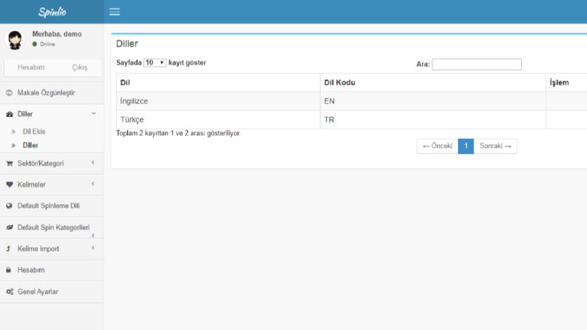The image size is (587, 330).
Task: Expand the Sektör/Kategori chevron
Action: [93, 162]
